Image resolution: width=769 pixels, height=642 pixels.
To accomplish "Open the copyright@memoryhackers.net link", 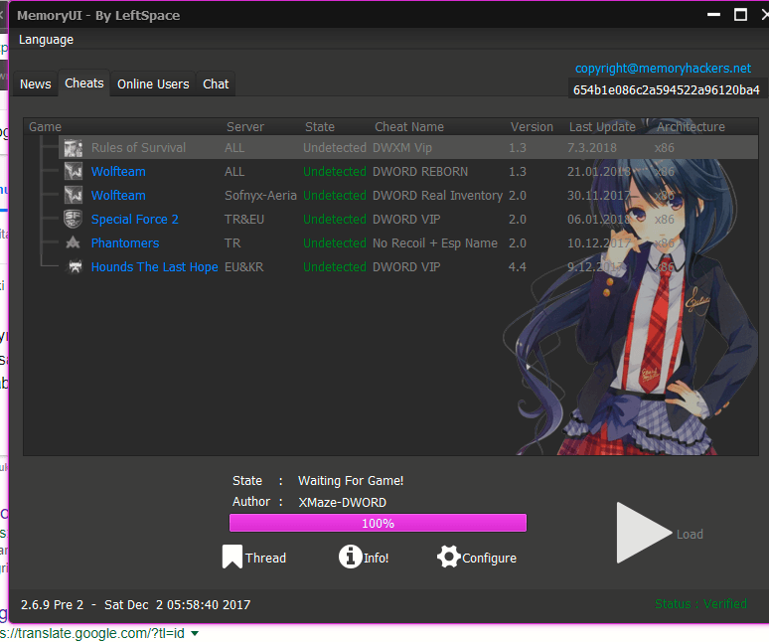I will (x=663, y=69).
